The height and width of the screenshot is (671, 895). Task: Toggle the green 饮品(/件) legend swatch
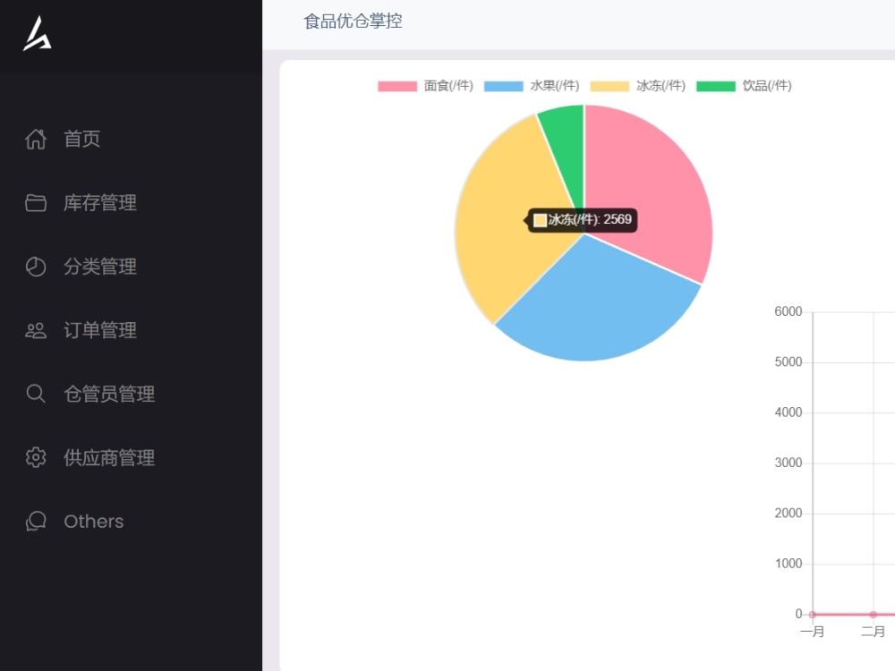[x=716, y=86]
